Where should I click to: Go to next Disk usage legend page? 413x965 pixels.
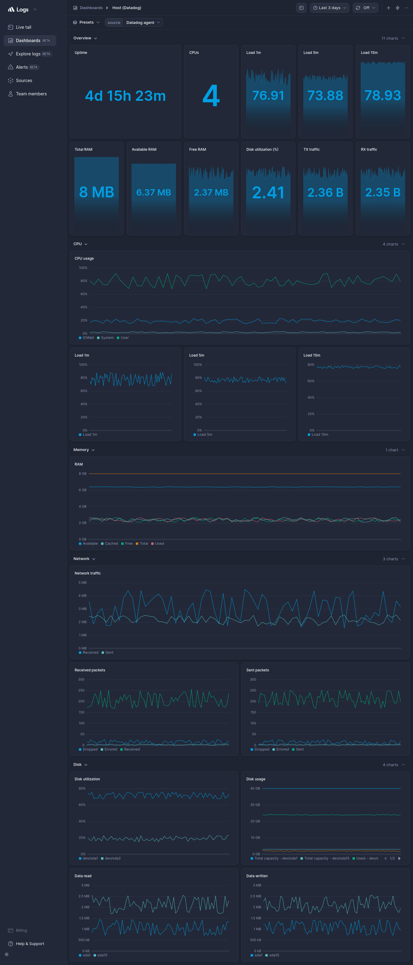[x=399, y=858]
